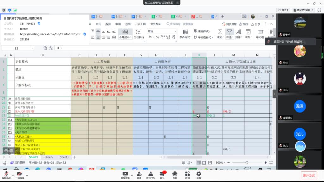
Task: Click the zoom slider handle in status bar
Action: coord(247,163)
